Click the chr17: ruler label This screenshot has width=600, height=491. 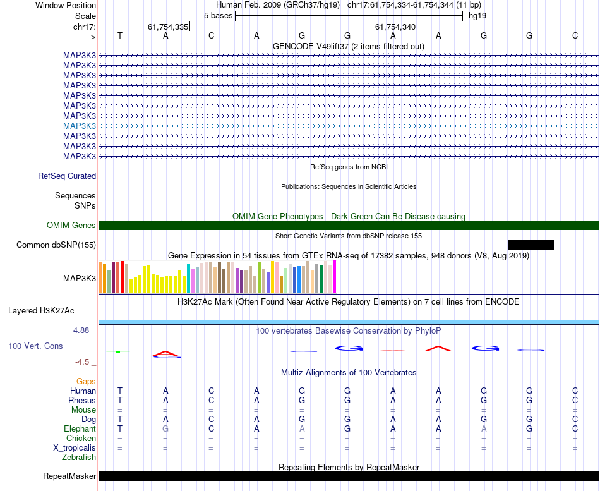pos(84,27)
